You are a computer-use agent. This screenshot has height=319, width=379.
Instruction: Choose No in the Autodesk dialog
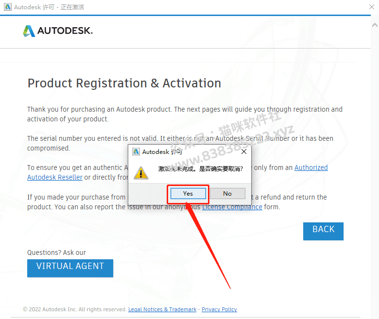(227, 194)
